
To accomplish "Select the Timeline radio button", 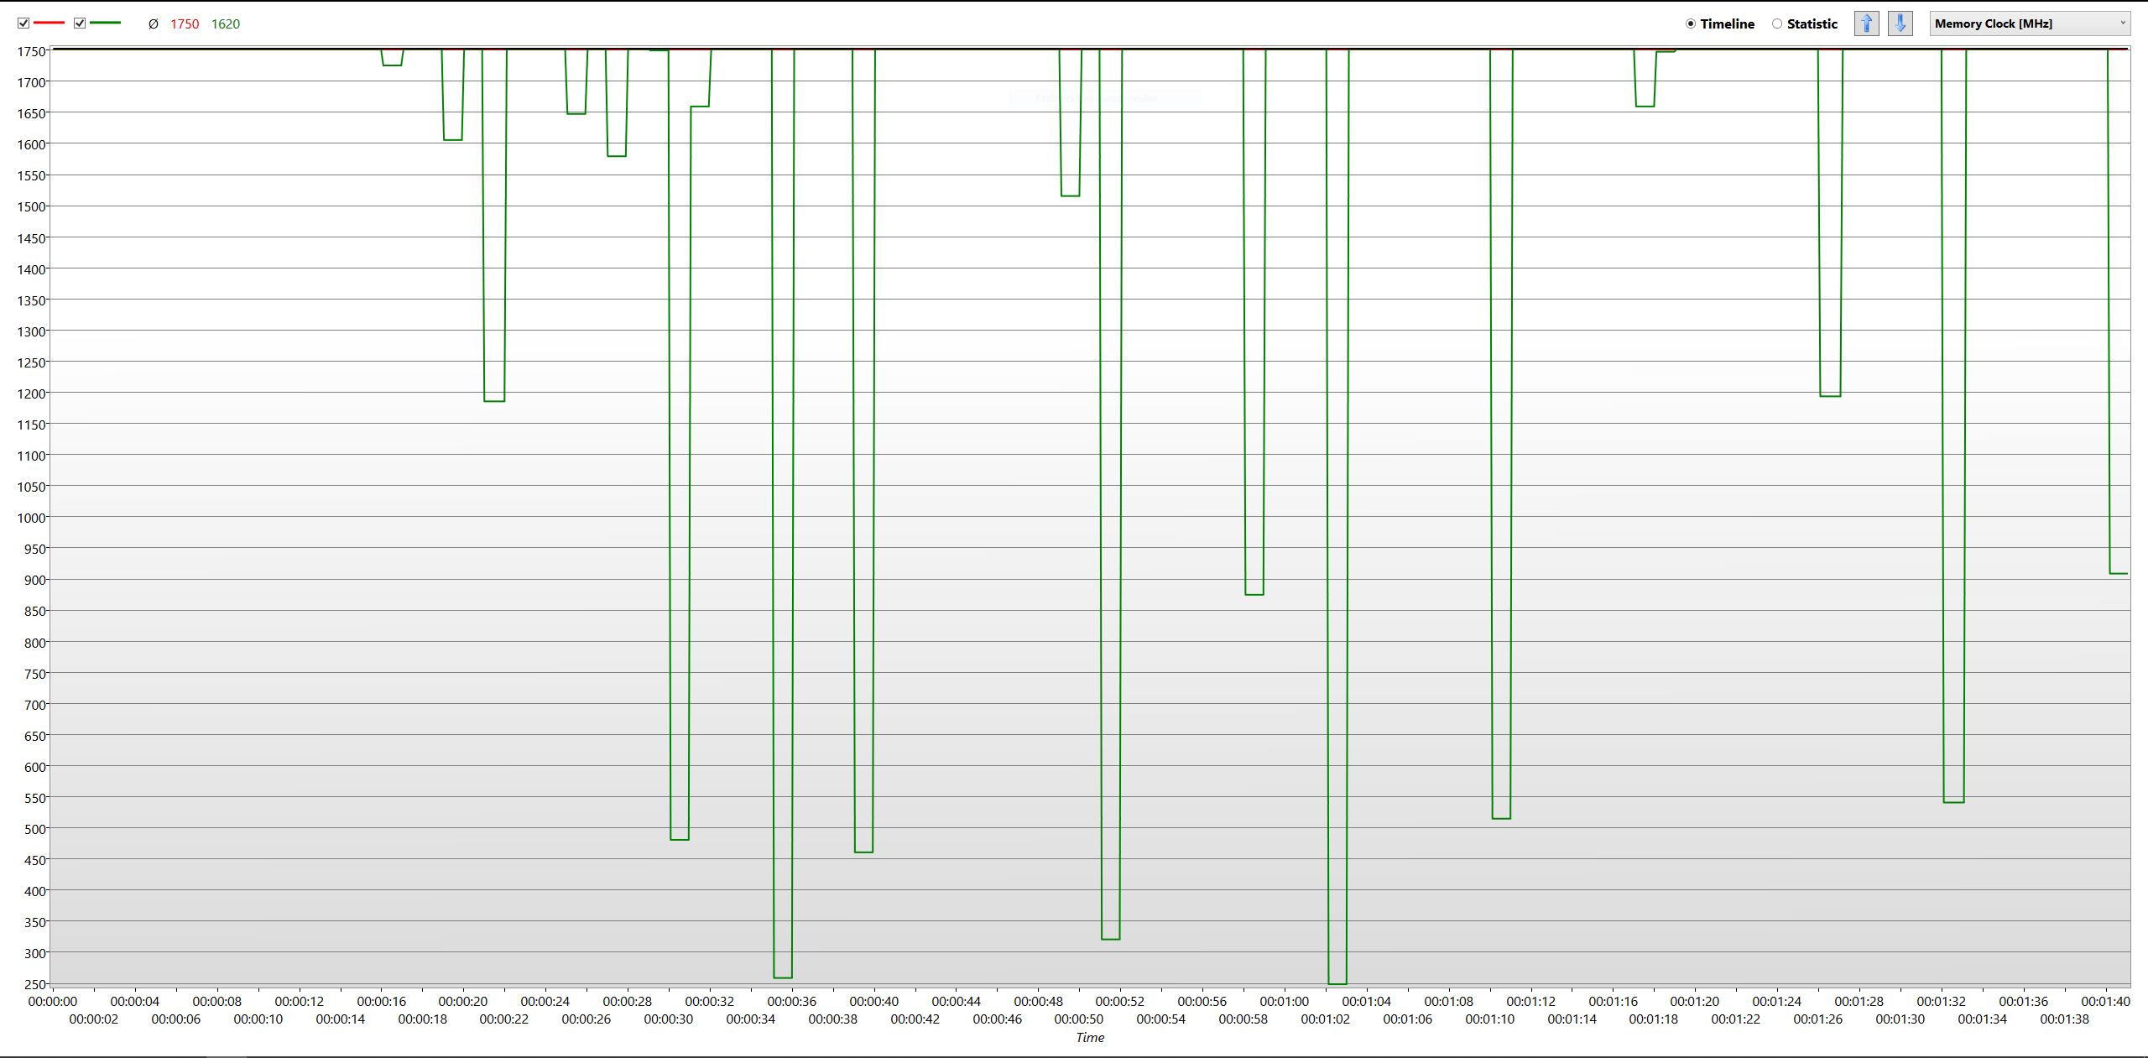I will coord(1691,23).
